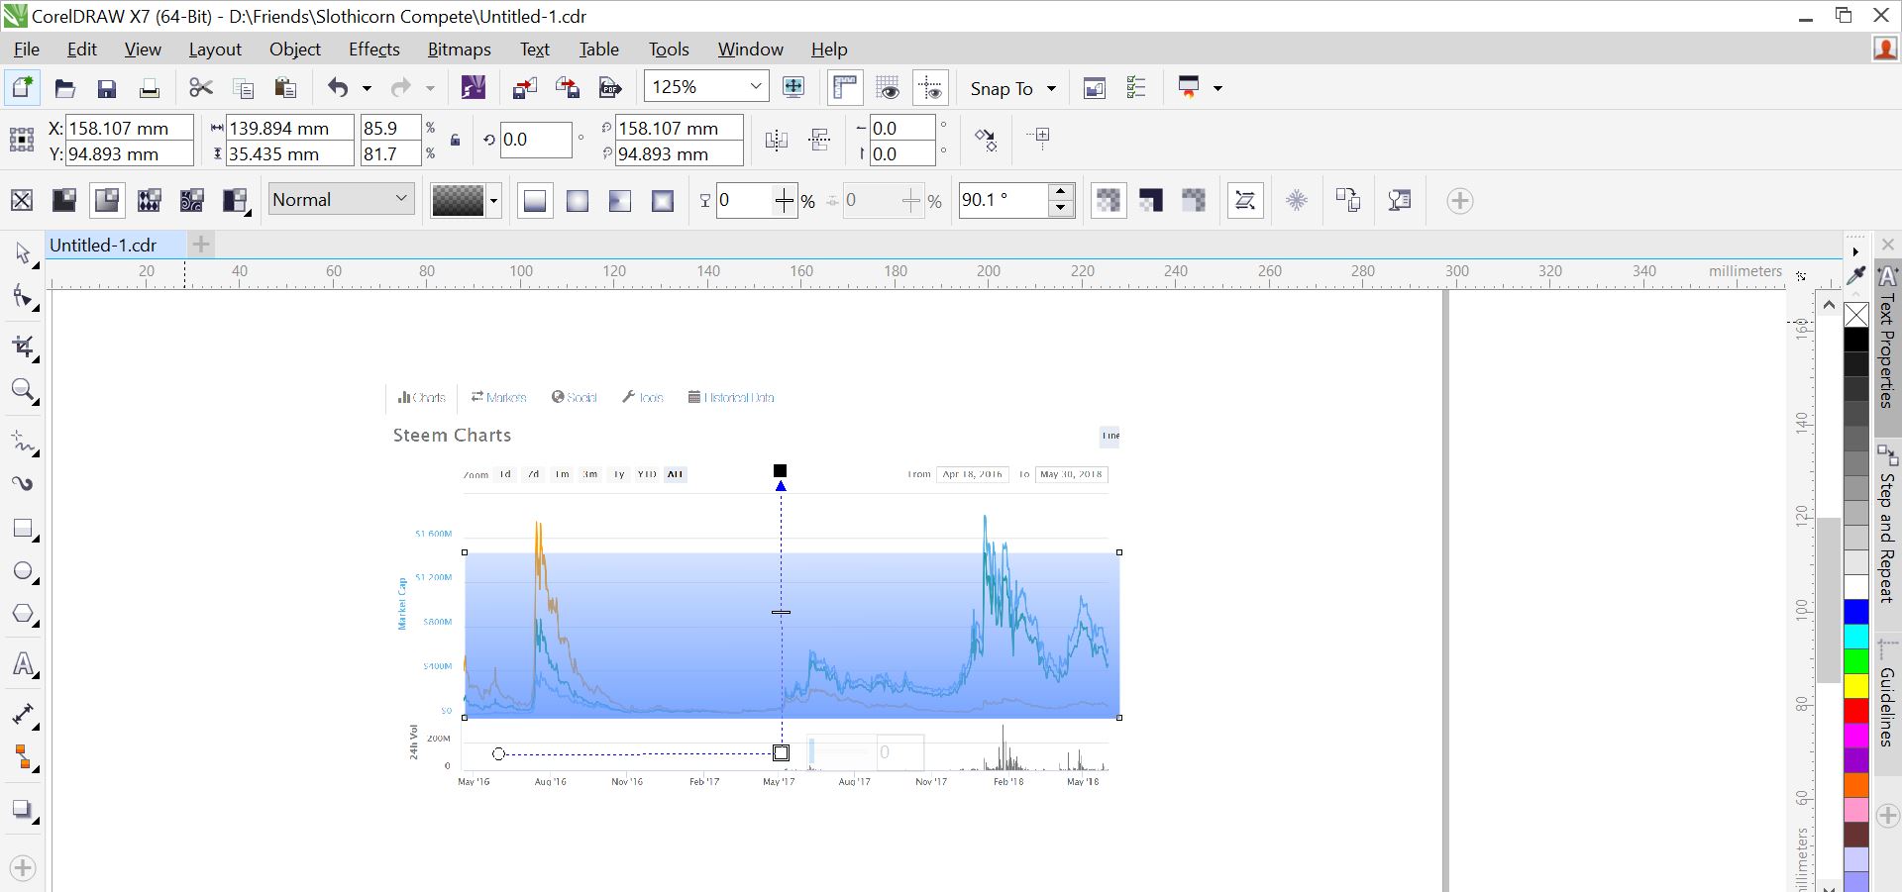Select the Shape tool
Image resolution: width=1902 pixels, height=892 pixels.
(x=23, y=297)
